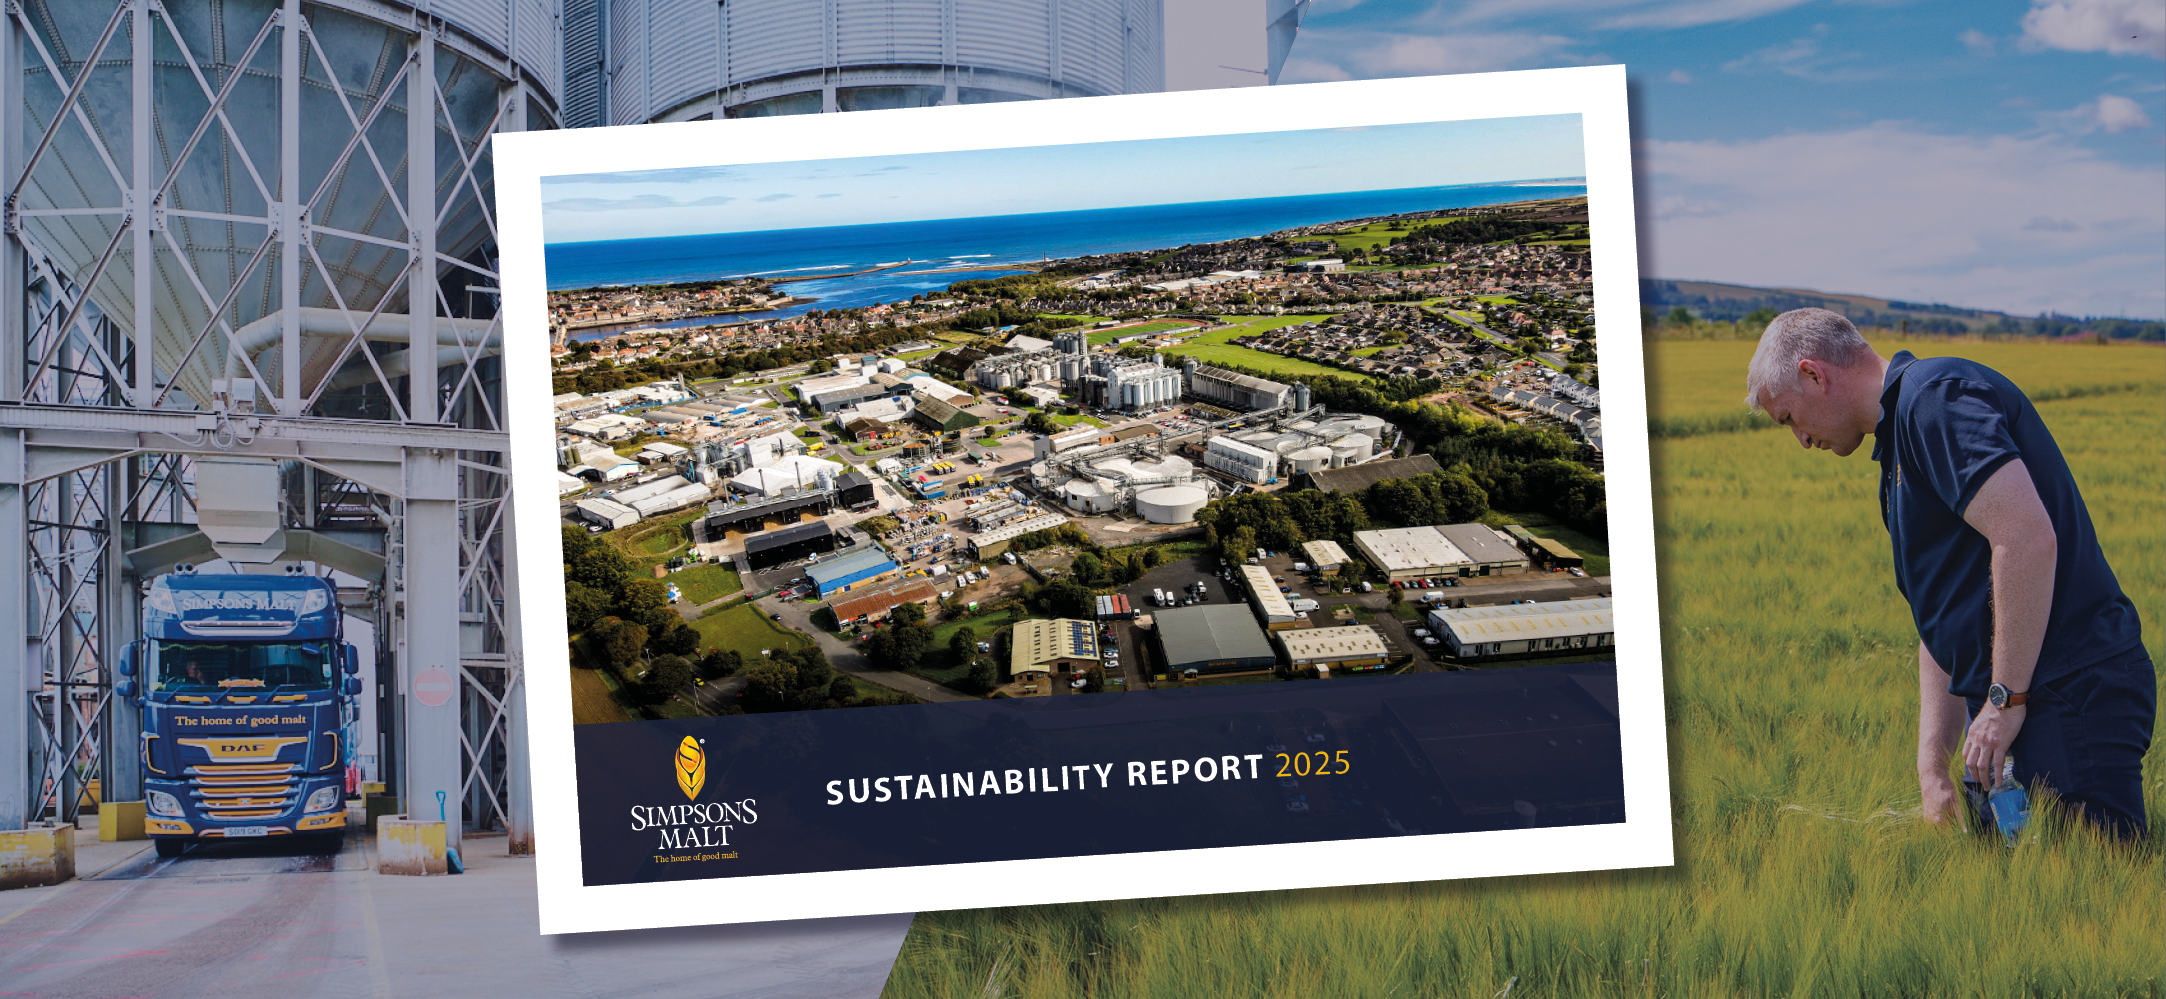Click the DAF badge on the truck grille
2166x999 pixels.
pos(242,748)
